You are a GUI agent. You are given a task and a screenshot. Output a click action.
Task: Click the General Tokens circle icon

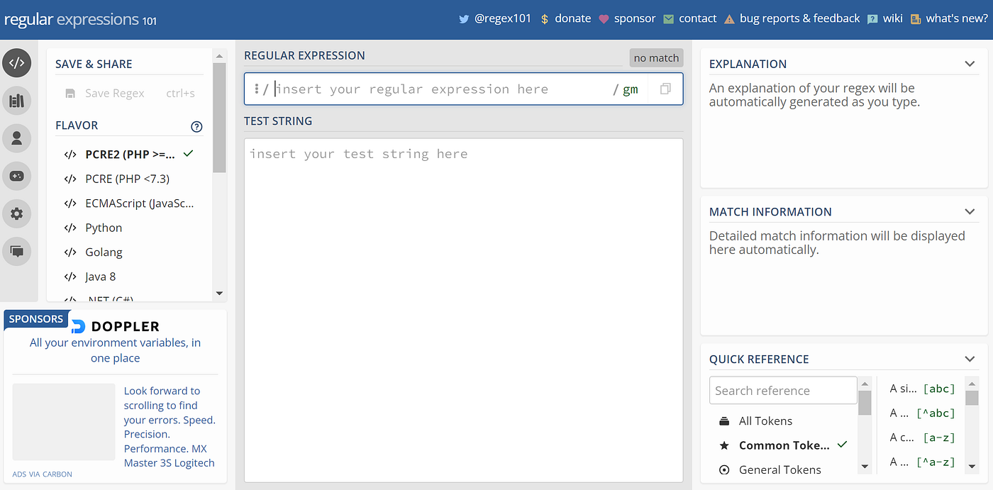click(x=724, y=469)
